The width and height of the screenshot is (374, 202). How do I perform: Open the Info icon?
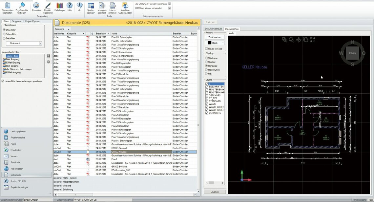point(79,7)
